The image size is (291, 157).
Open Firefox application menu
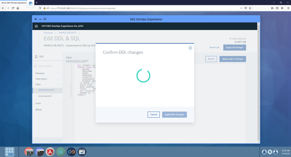[288, 8]
